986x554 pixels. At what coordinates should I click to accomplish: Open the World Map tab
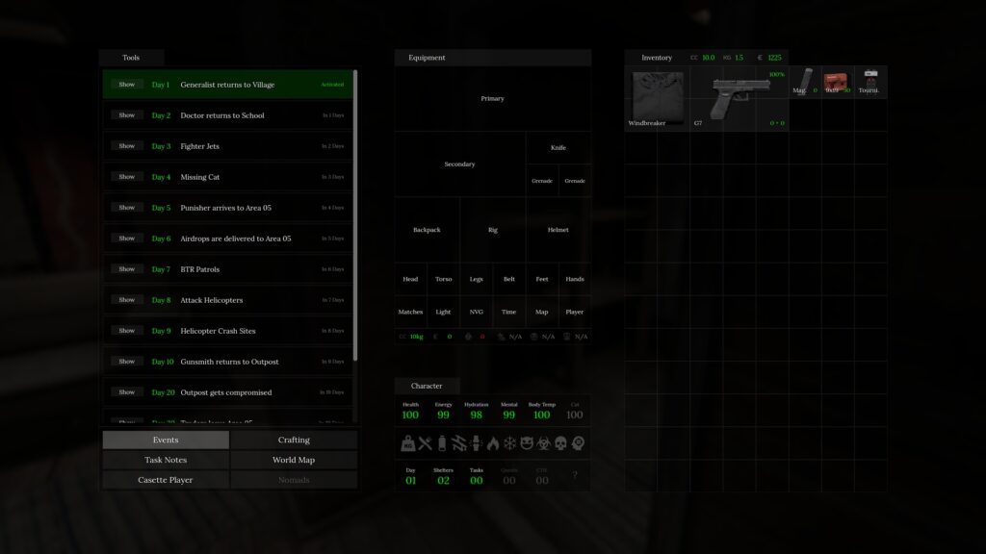coord(294,460)
